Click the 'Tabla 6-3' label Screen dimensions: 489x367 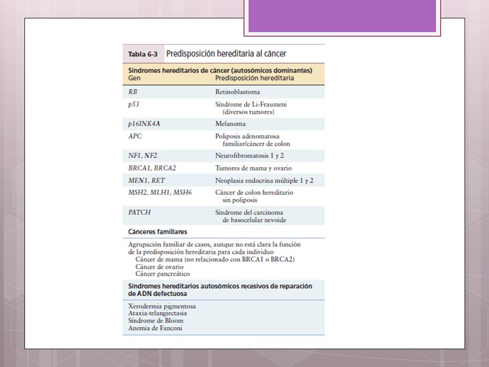pos(143,55)
